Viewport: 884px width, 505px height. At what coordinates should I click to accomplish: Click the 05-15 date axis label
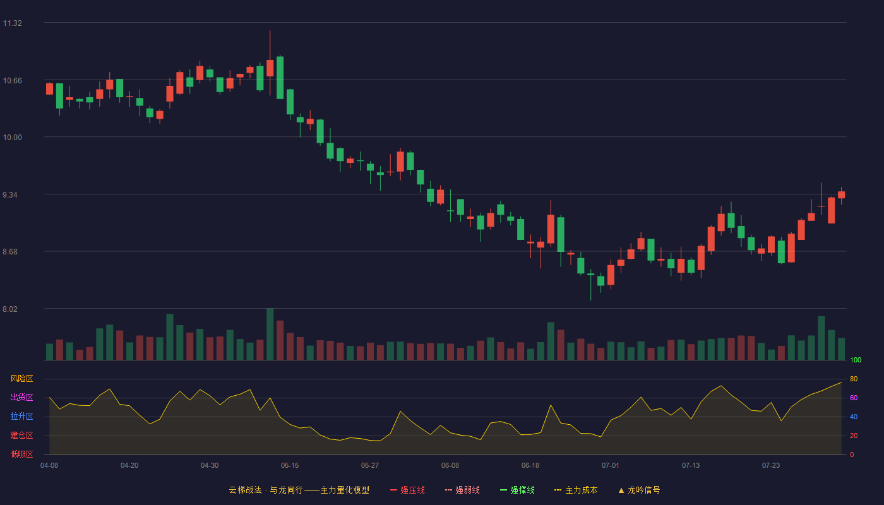(x=290, y=465)
